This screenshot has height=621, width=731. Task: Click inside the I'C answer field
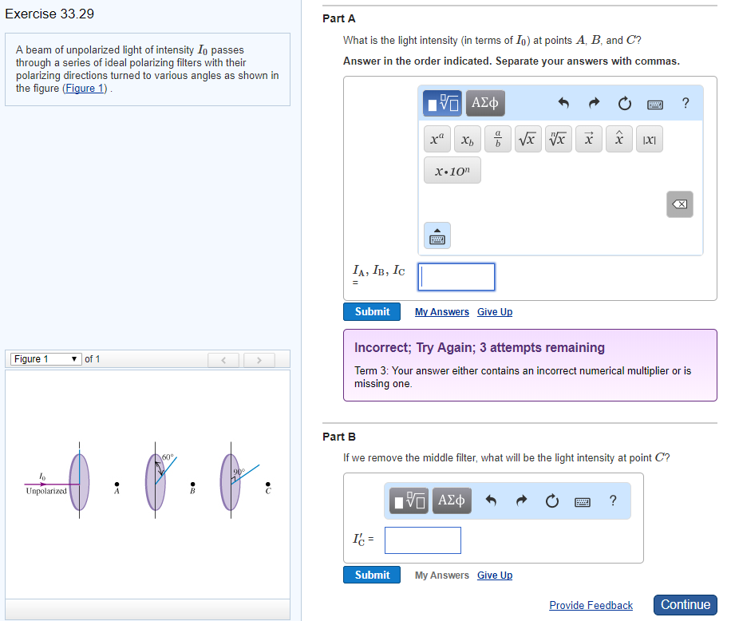(x=422, y=540)
